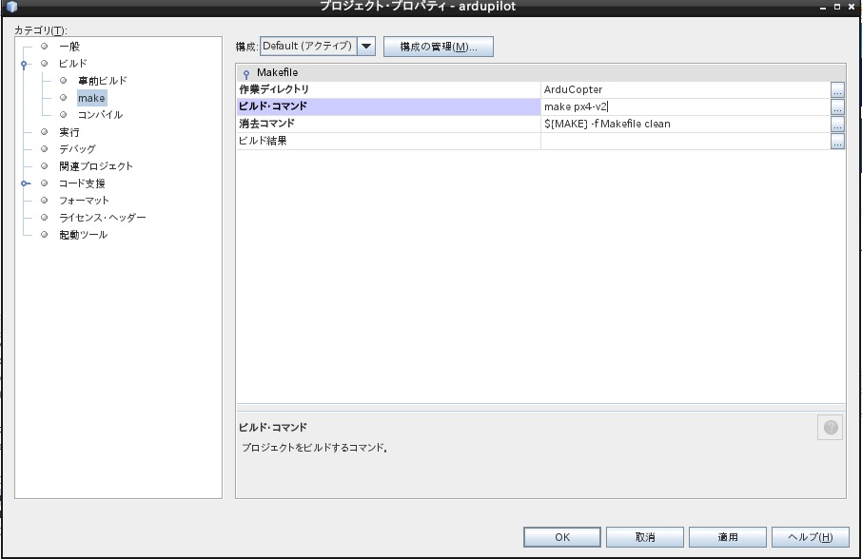Expand the コード支援 tree node handle

tap(24, 183)
